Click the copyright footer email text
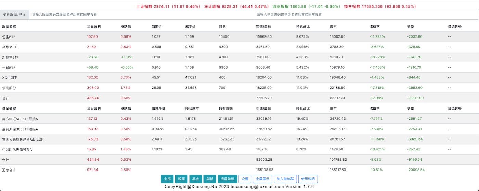Viewport: 479px width, 191px height. [257, 187]
